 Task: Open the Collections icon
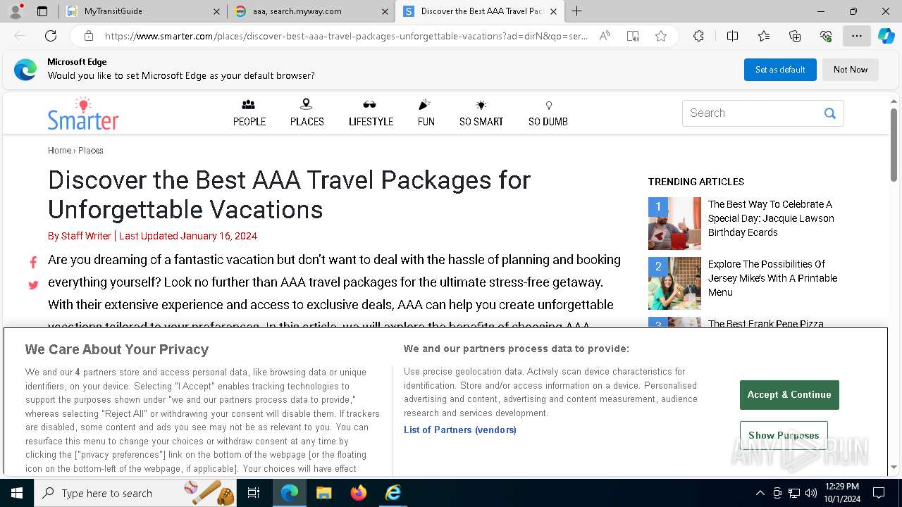[x=795, y=36]
